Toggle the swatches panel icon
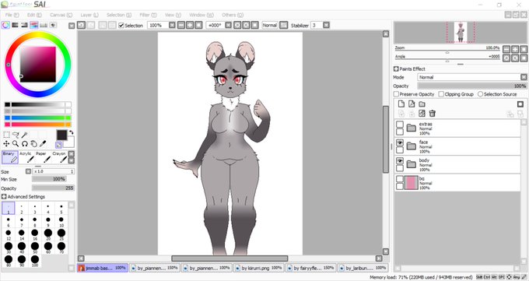Screen dimensions: 529x281 (x=44, y=25)
